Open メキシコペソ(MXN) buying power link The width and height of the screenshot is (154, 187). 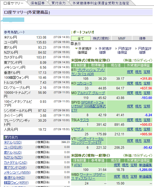click(x=17, y=173)
